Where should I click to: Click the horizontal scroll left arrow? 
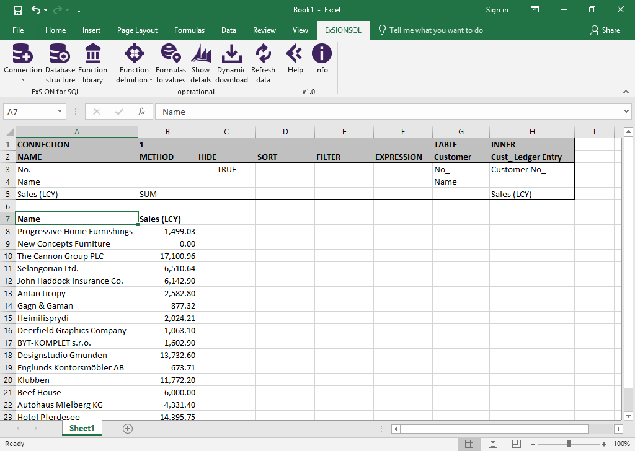(396, 429)
